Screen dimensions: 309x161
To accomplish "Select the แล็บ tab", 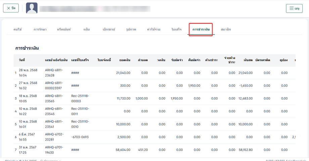I will pyautogui.click(x=86, y=30).
